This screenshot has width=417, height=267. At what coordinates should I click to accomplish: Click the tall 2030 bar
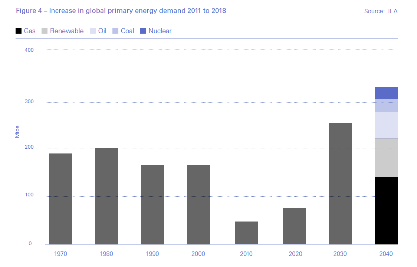(340, 183)
